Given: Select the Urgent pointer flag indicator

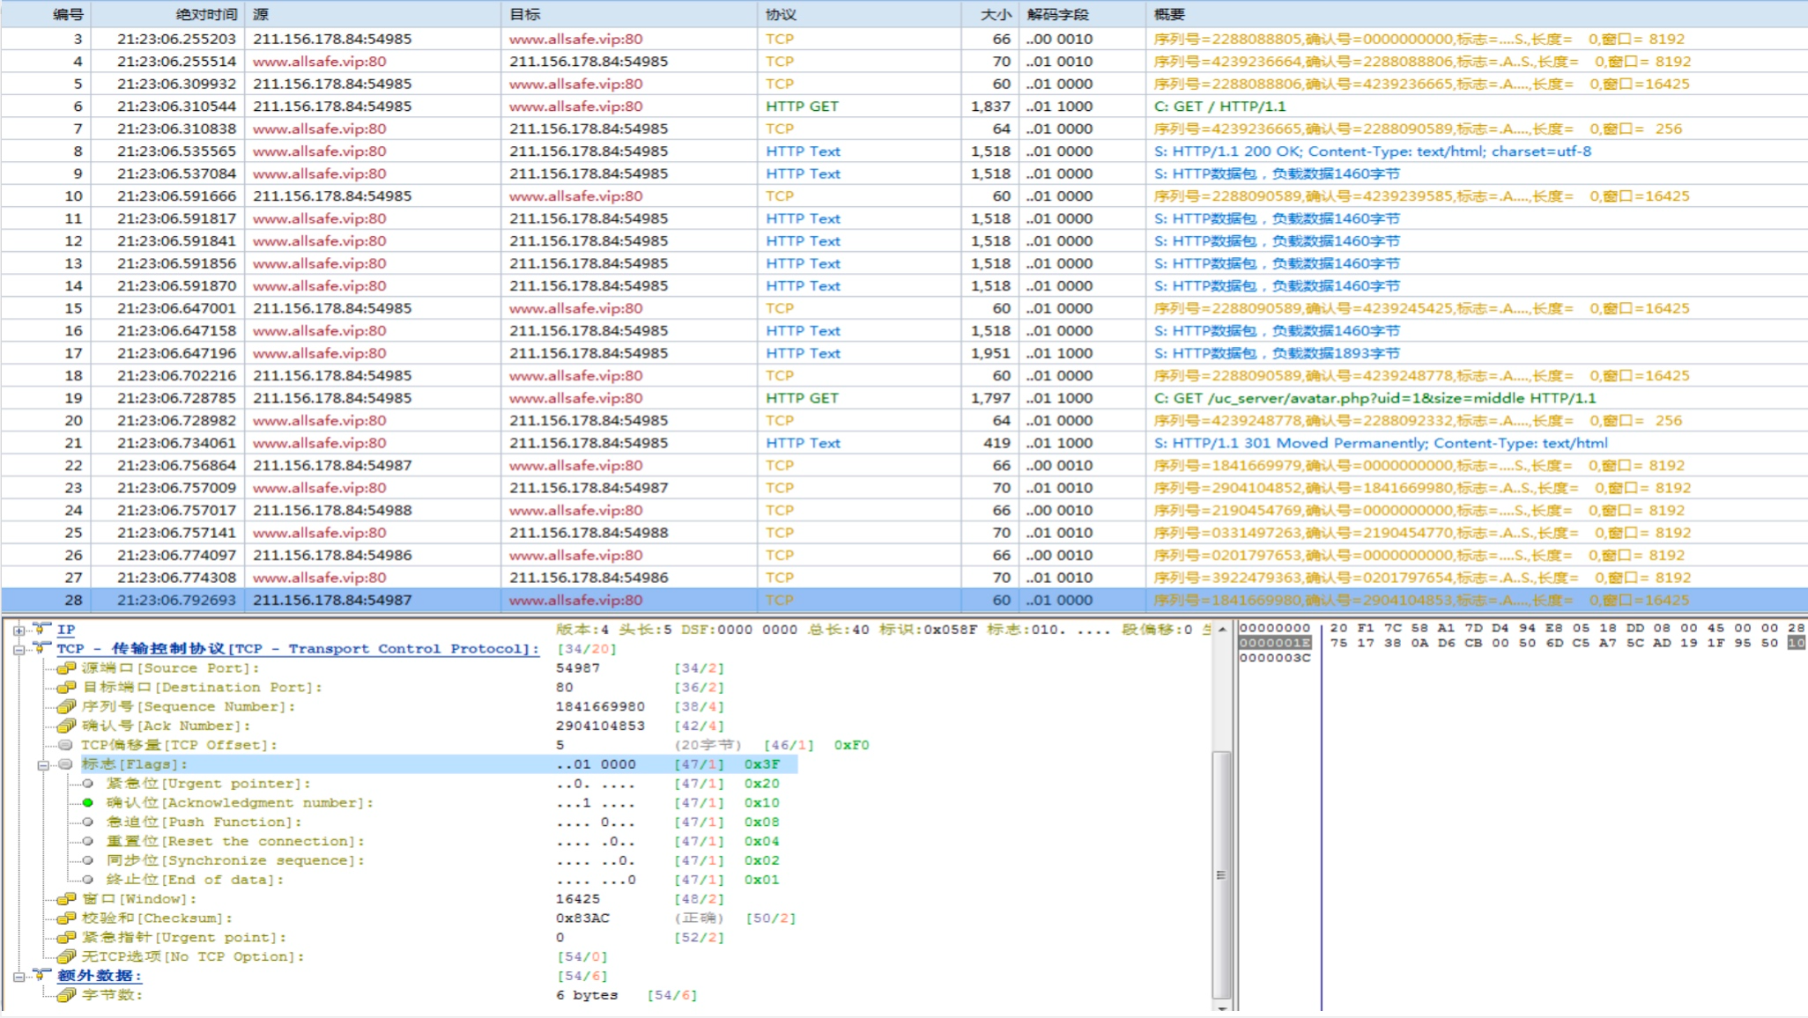Looking at the screenshot, I should [x=88, y=784].
